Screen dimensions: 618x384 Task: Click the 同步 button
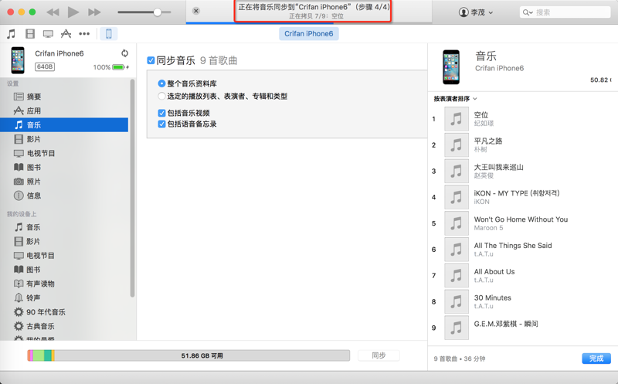pos(379,355)
